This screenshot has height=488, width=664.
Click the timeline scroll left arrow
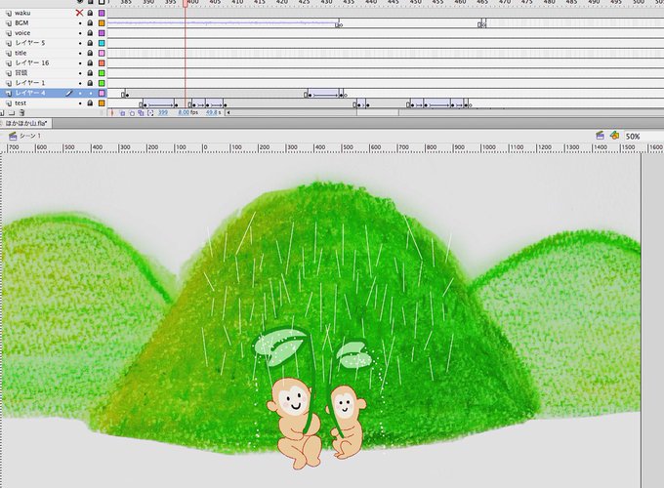coord(228,113)
